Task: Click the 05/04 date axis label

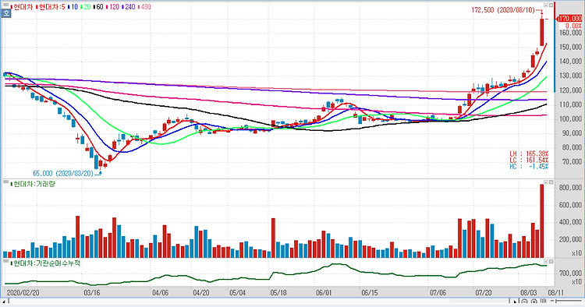Action: 238,293
